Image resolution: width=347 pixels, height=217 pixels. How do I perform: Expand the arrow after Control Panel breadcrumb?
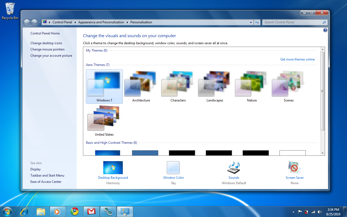tap(75, 22)
